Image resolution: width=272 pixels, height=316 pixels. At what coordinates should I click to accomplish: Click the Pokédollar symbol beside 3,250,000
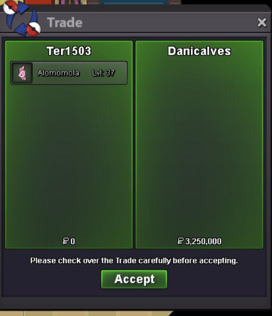tap(180, 241)
